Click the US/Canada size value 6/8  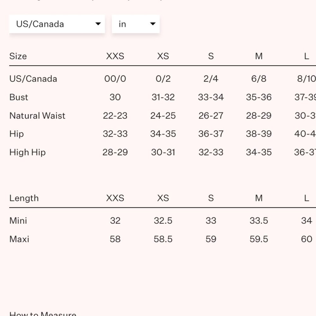(259, 79)
